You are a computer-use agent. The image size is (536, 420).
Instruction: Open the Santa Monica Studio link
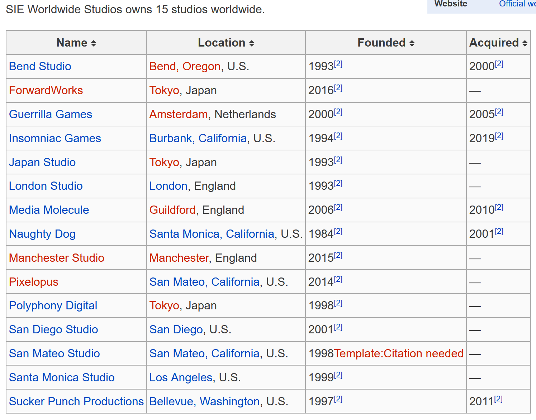point(62,377)
